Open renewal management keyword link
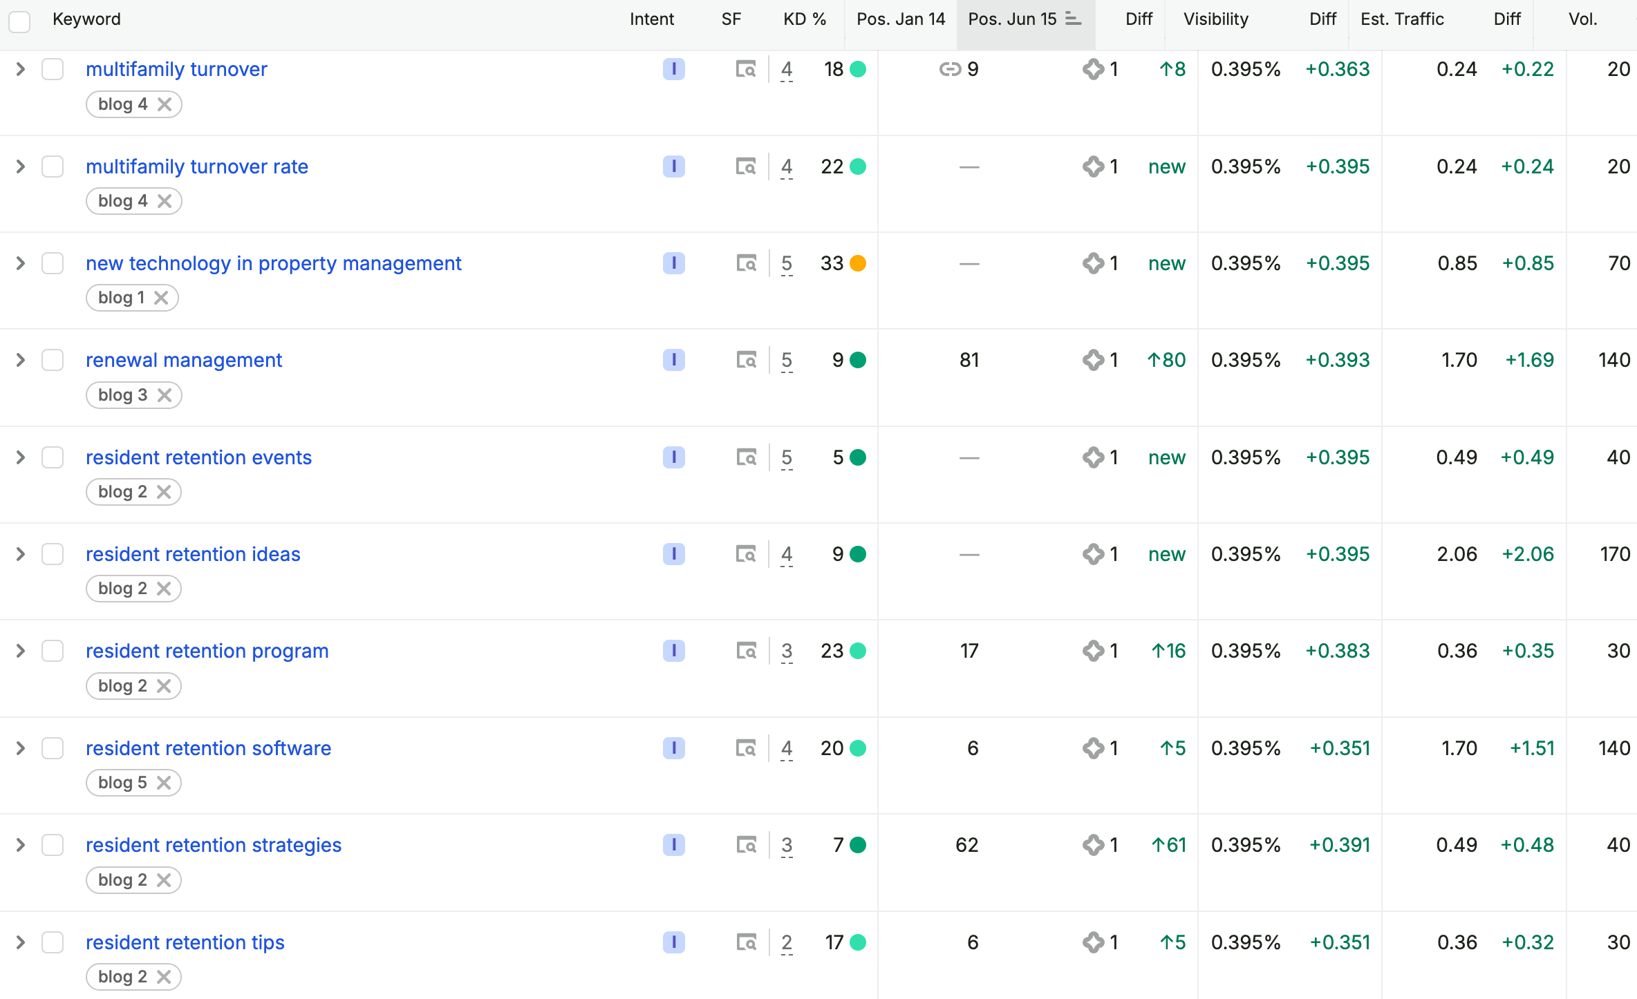1637x999 pixels. coord(184,360)
